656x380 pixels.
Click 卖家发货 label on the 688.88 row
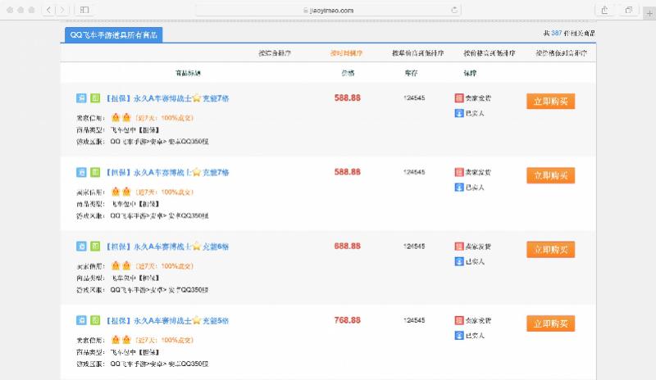(x=478, y=247)
